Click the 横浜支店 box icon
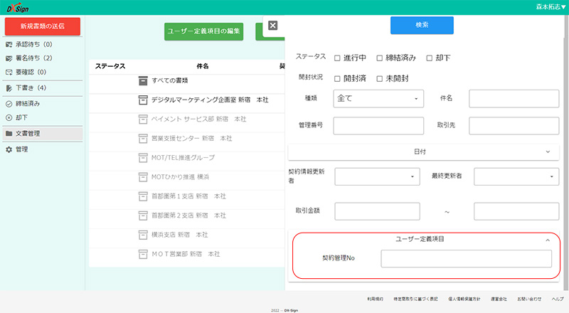This screenshot has width=569, height=313. 143,235
